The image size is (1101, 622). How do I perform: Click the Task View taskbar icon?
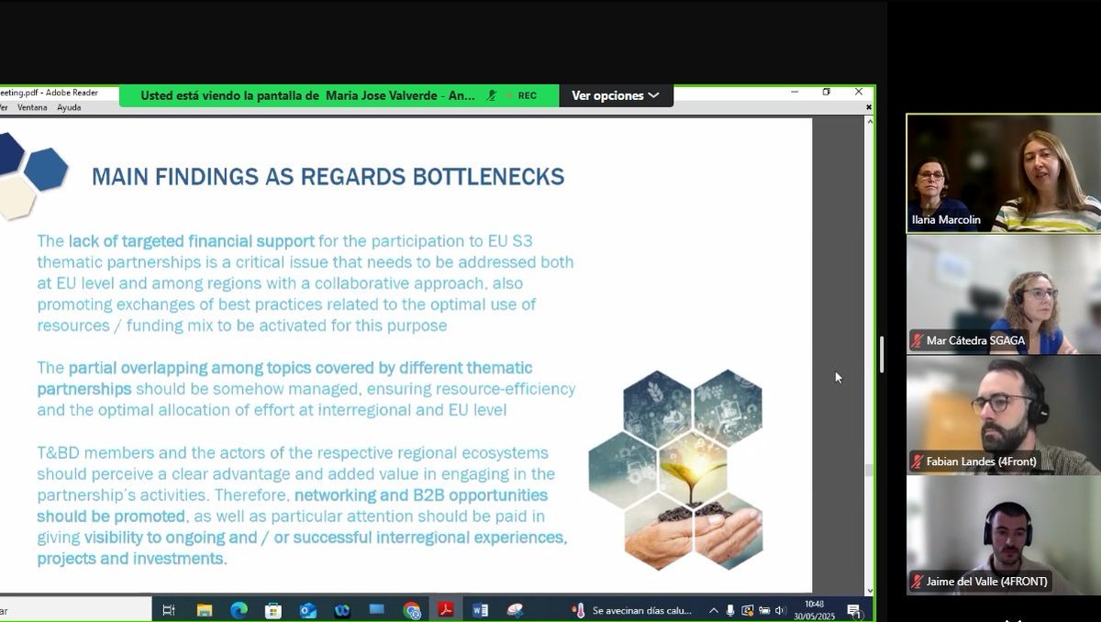(x=169, y=610)
